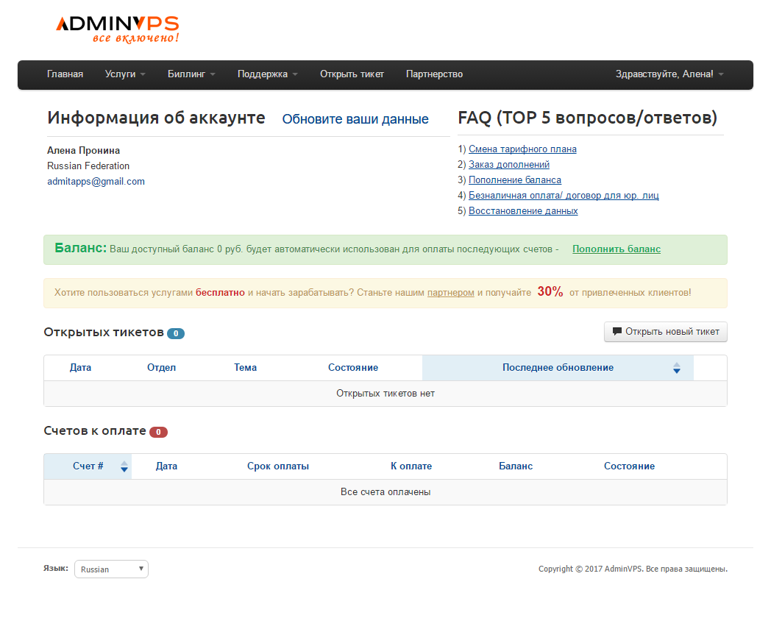The image size is (771, 618).
Task: Open "Обновите ваши данные" link
Action: pos(355,118)
